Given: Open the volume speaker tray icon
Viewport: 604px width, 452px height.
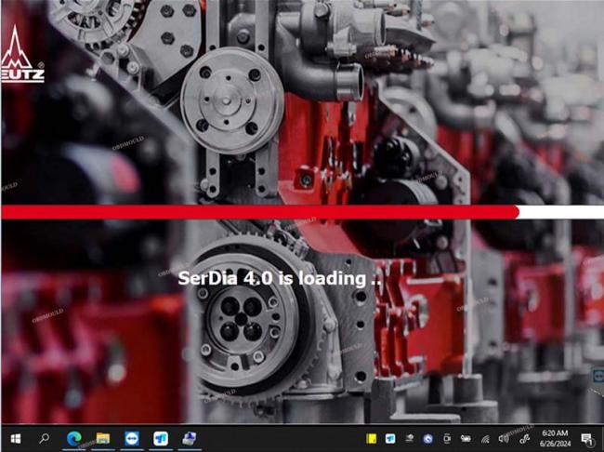Looking at the screenshot, I should click(x=504, y=438).
